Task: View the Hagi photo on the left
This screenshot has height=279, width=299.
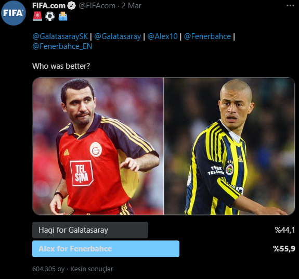Action: (x=98, y=146)
